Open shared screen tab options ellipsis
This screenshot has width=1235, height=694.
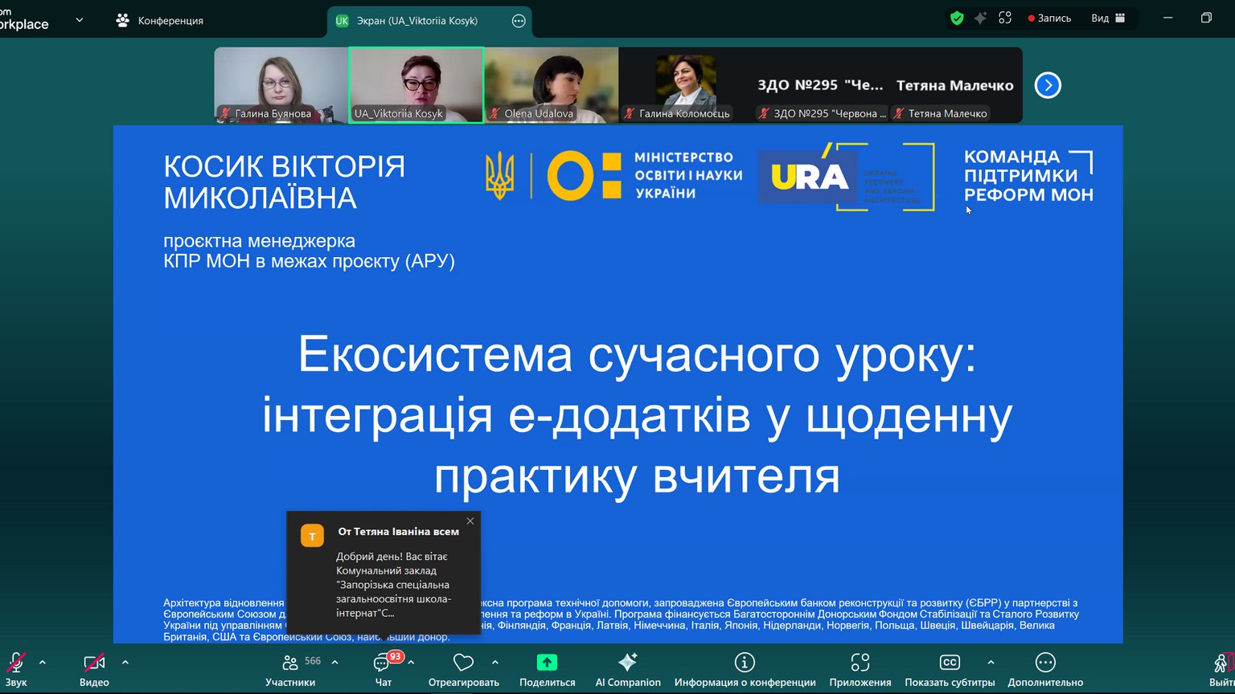tap(519, 21)
